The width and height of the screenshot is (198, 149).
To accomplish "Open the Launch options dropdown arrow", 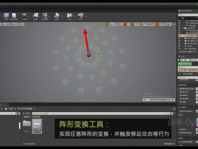I will [86, 16].
